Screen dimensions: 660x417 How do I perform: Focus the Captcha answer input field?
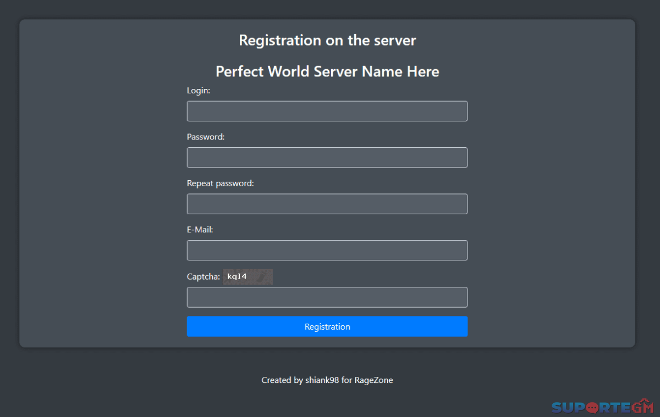[327, 297]
